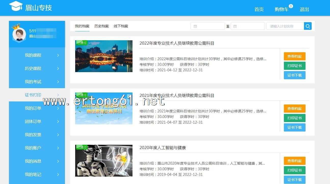Click 证书下载 for 2020 AI course
This screenshot has width=330, height=184.
click(294, 179)
